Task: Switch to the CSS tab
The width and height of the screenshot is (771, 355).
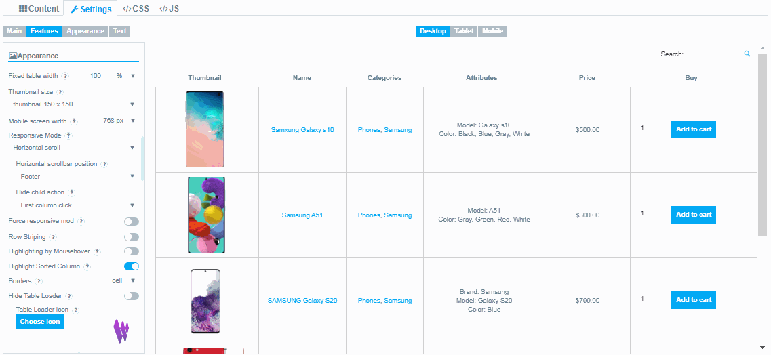Action: 136,9
